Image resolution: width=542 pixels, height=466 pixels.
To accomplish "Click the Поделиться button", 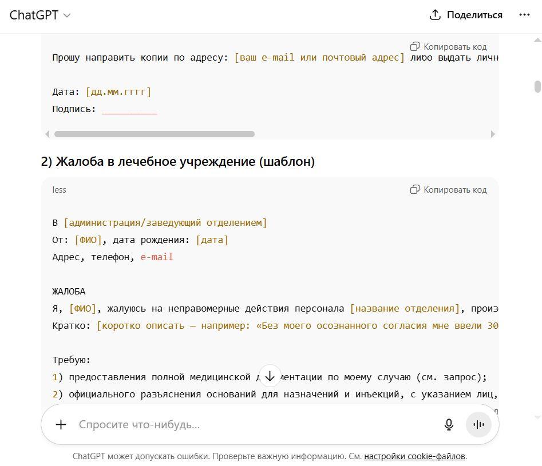I will click(466, 15).
